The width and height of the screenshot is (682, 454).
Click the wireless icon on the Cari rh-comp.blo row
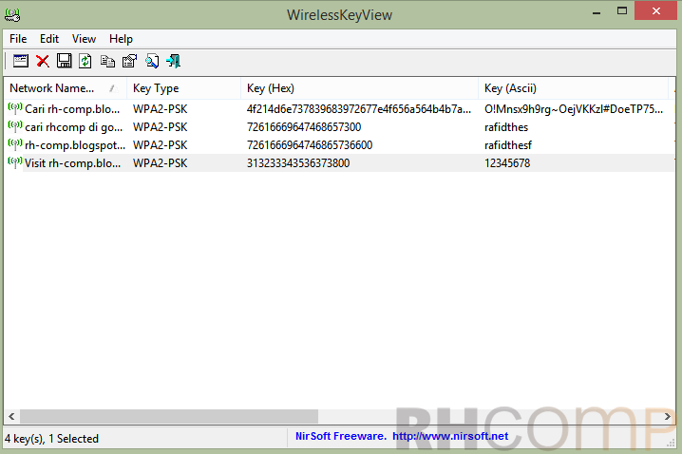click(15, 108)
